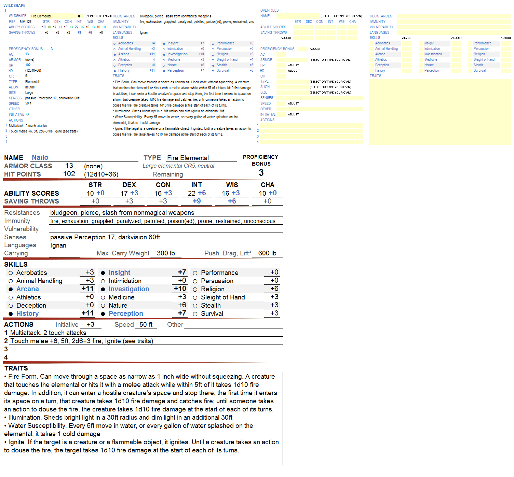Select the Overrides HP adjust cell

(282, 65)
